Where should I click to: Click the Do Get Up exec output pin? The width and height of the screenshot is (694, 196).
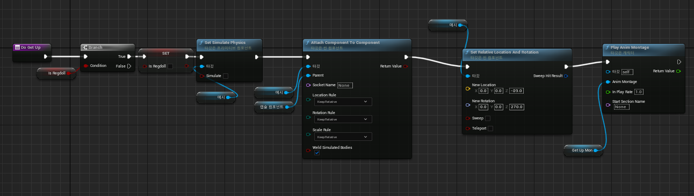45,56
